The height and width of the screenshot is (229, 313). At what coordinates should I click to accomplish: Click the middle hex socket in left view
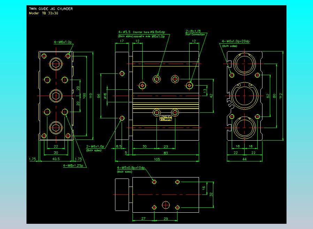tap(55, 95)
